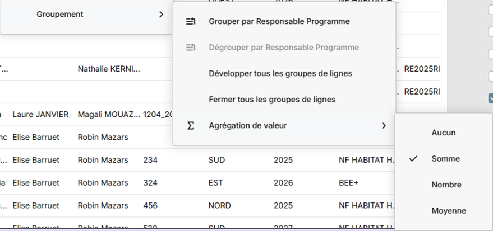Select the BEE+ table cell
The width and height of the screenshot is (493, 231).
click(348, 183)
